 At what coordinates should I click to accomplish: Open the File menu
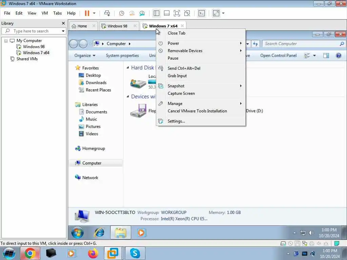pos(7,13)
